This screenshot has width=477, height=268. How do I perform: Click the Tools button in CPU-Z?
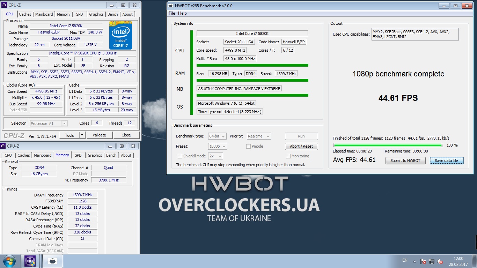[x=69, y=135]
